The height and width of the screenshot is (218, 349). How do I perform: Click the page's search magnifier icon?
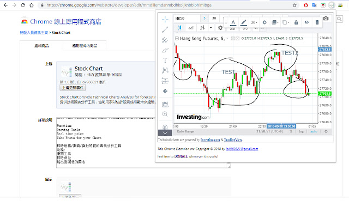click(339, 19)
